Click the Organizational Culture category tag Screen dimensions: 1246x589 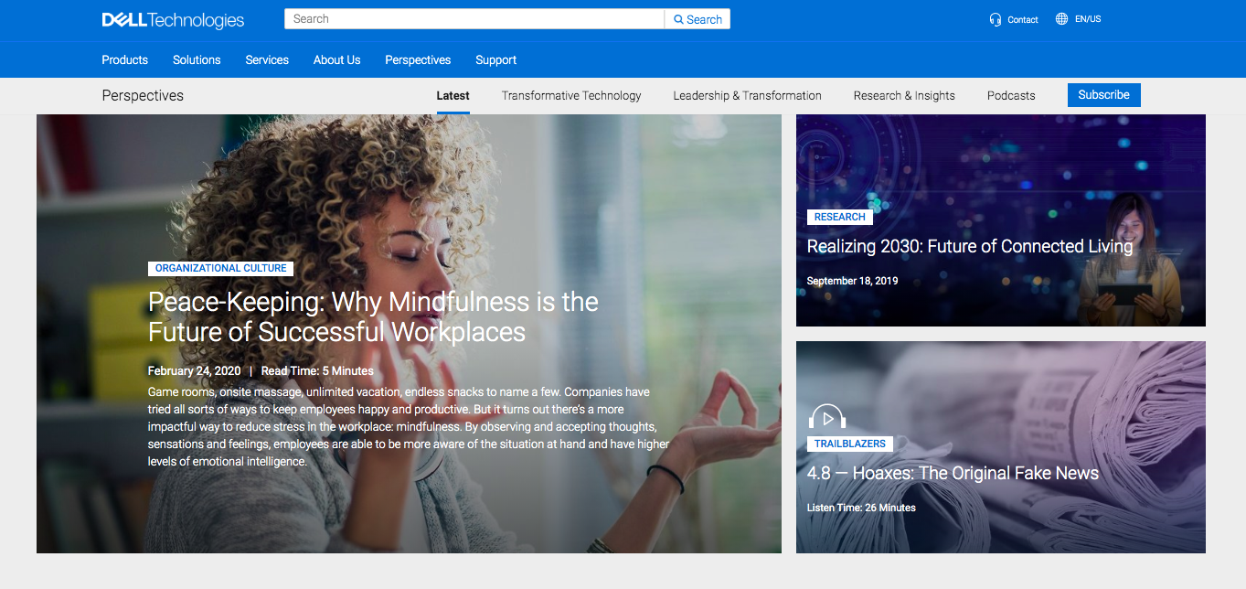tap(220, 269)
